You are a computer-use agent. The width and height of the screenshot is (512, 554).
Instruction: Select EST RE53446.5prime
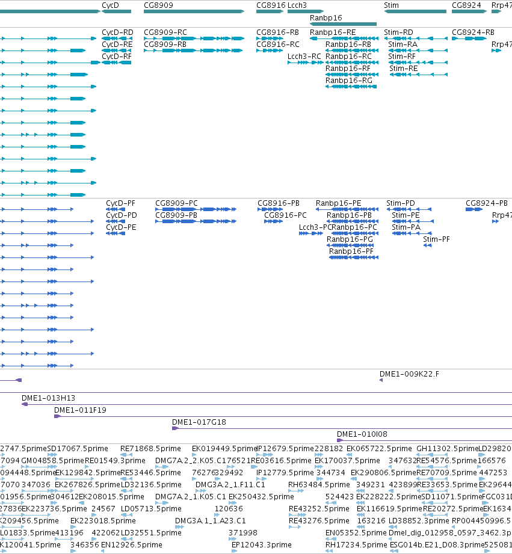tap(150, 472)
